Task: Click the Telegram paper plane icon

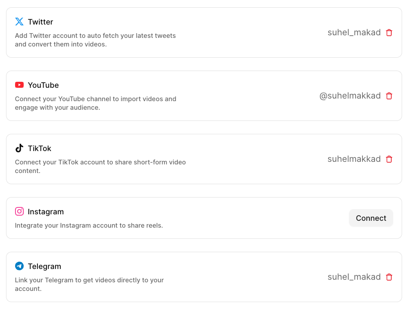Action: pyautogui.click(x=19, y=266)
